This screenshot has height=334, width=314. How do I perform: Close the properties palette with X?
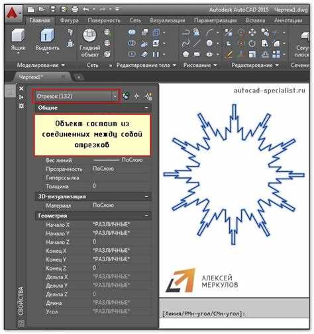(21, 89)
